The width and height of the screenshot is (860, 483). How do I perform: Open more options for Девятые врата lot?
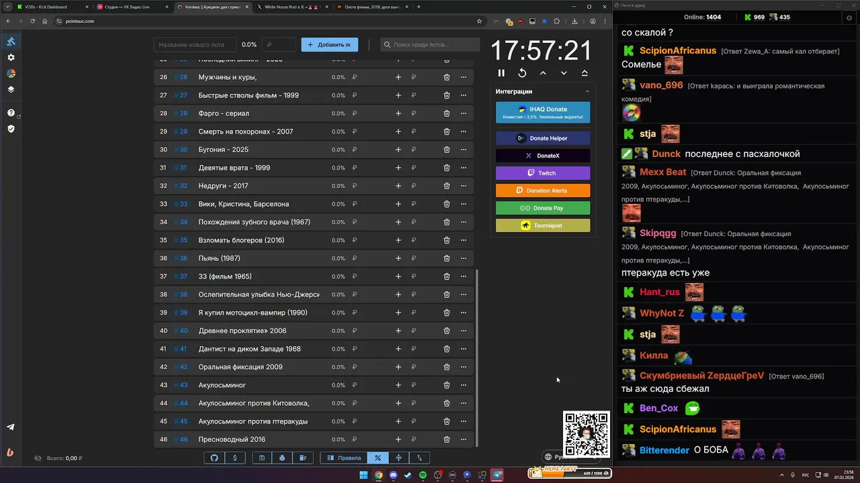(x=464, y=168)
